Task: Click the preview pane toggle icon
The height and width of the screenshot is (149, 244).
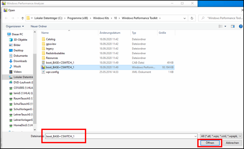Action: (233, 26)
